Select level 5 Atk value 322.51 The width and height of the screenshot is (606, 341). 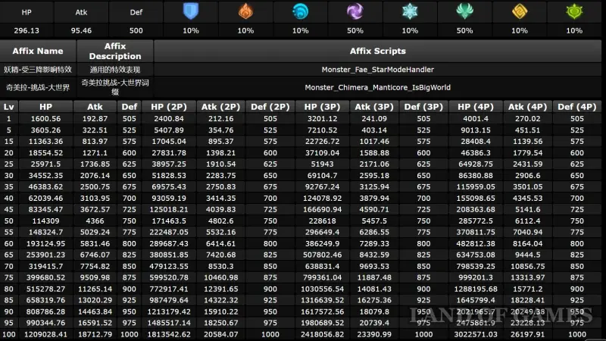pos(95,130)
